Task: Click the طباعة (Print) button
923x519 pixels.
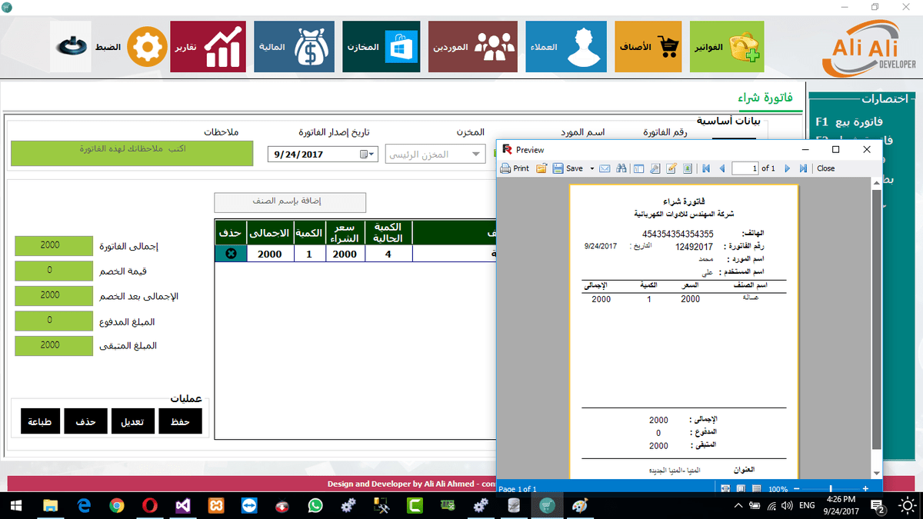Action: point(39,421)
